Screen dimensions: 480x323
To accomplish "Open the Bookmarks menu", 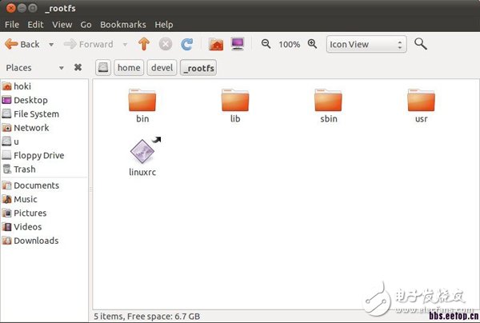I will [123, 25].
